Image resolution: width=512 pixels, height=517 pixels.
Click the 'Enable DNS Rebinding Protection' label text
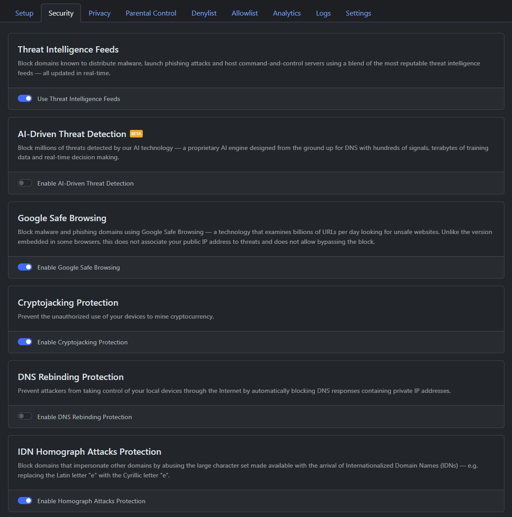click(x=85, y=417)
